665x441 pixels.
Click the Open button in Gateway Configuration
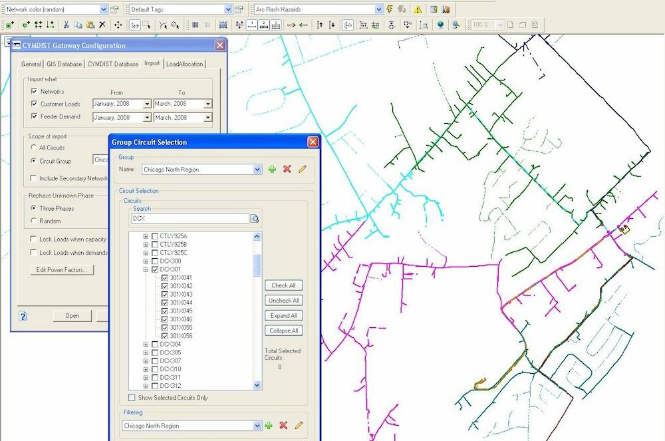(x=72, y=316)
